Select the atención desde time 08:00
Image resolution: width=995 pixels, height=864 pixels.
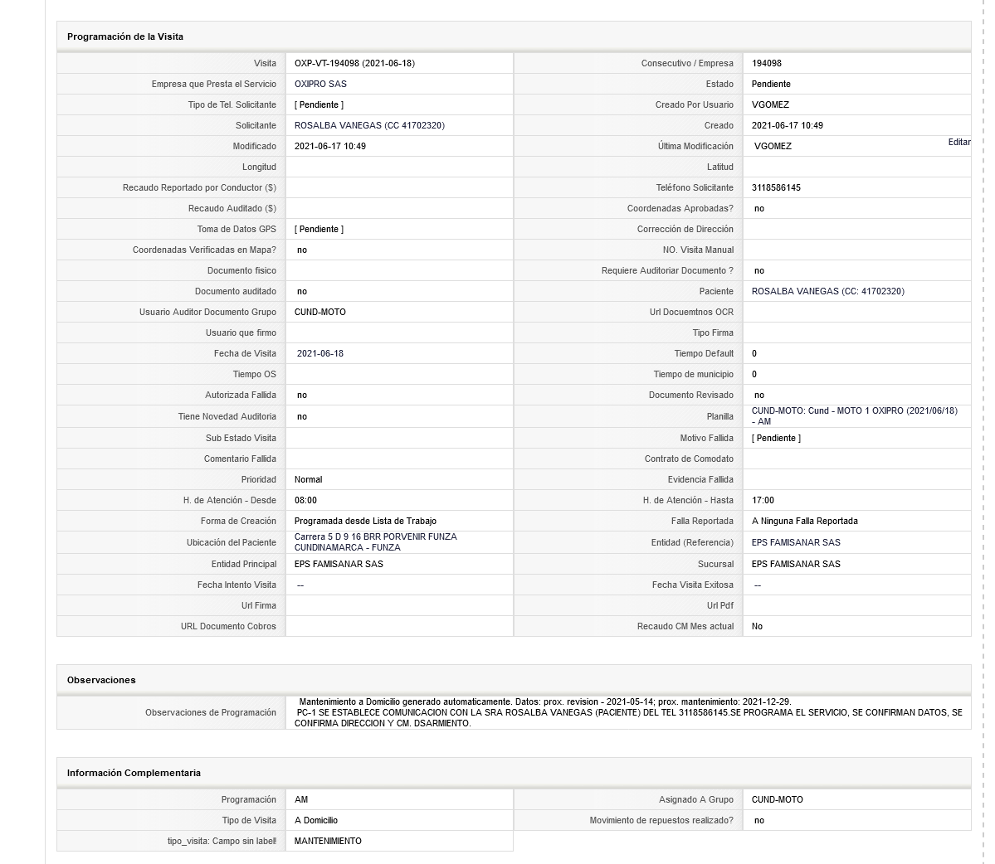click(x=305, y=500)
